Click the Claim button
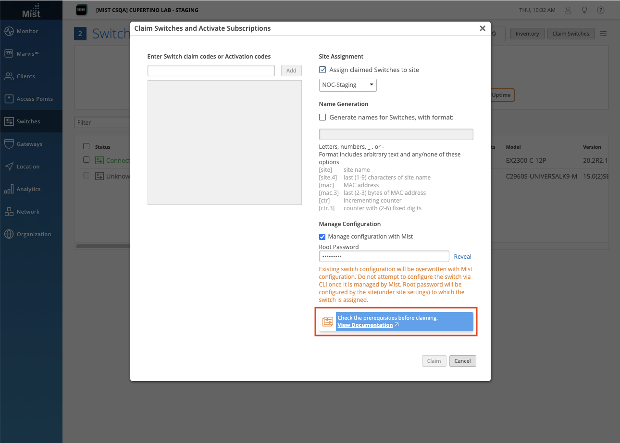This screenshot has height=443, width=620. (x=434, y=361)
